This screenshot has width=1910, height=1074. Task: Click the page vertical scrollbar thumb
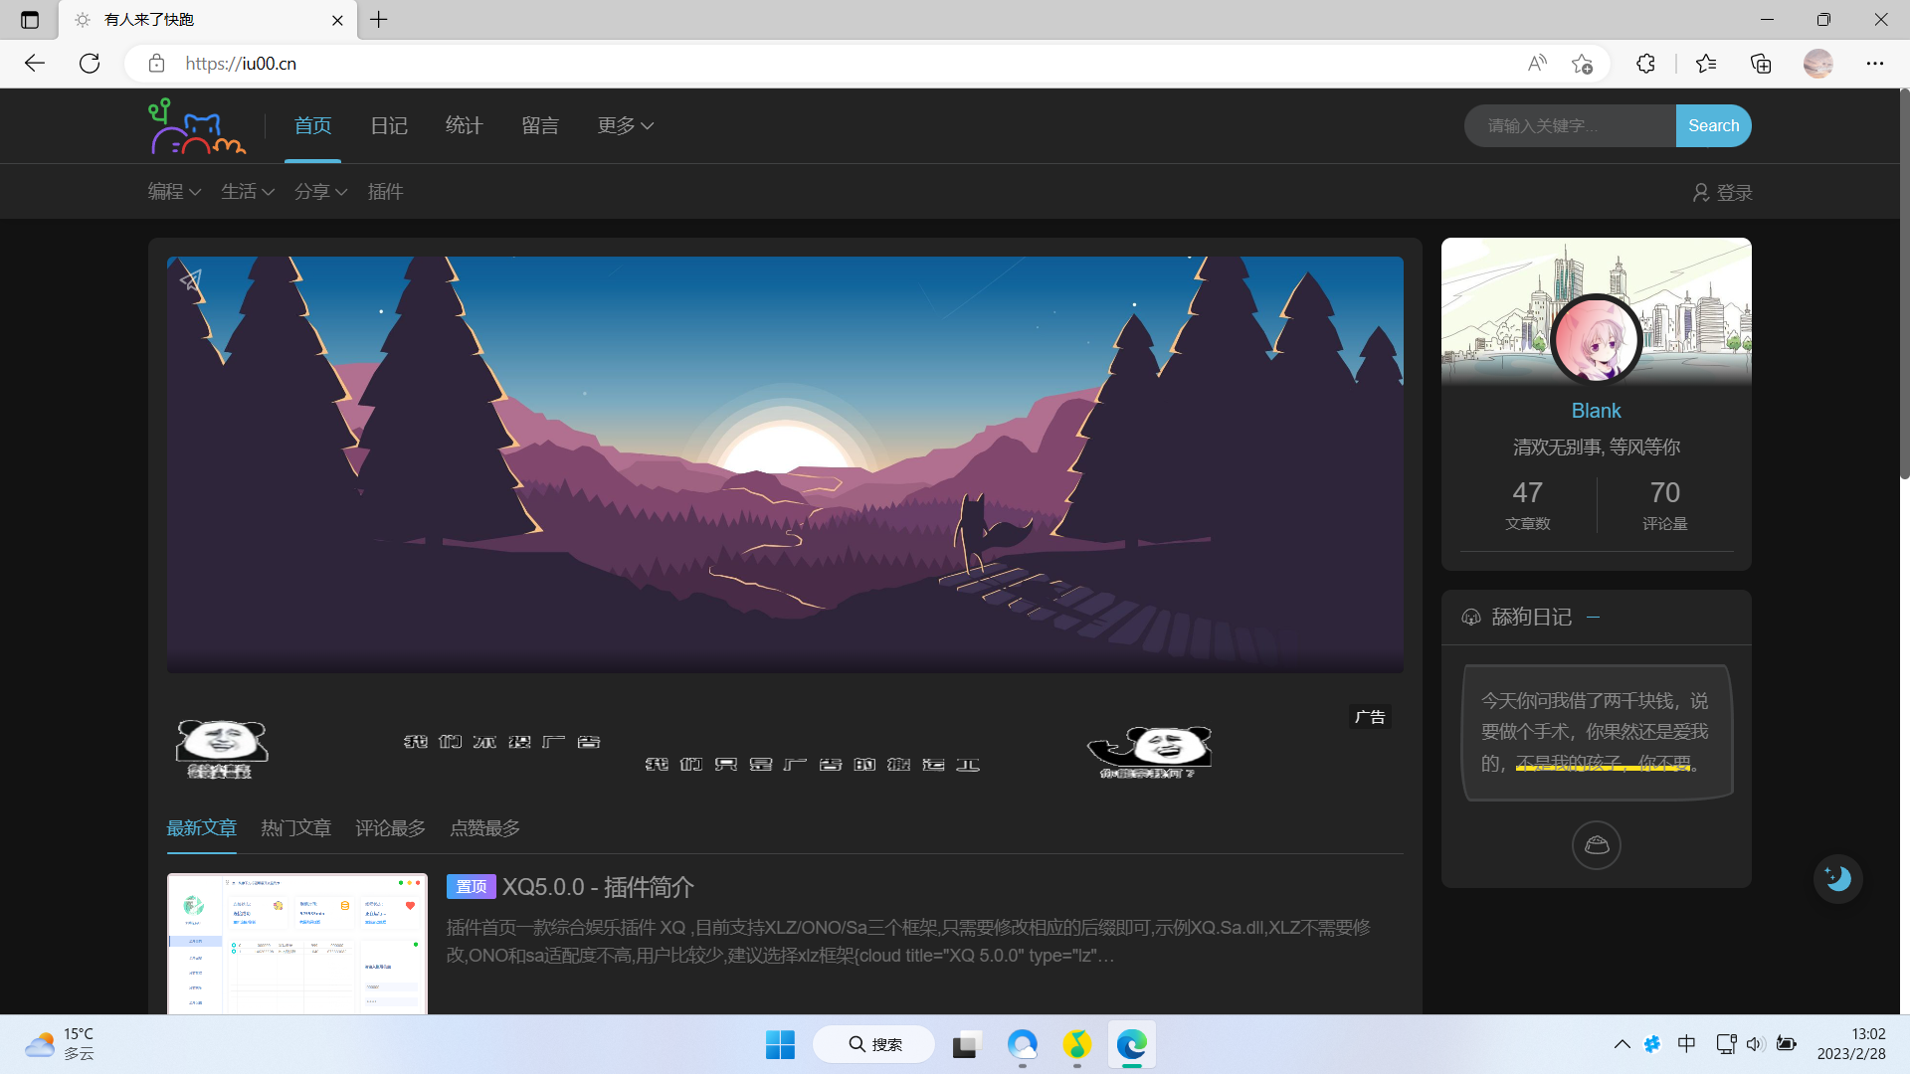pyautogui.click(x=1904, y=283)
